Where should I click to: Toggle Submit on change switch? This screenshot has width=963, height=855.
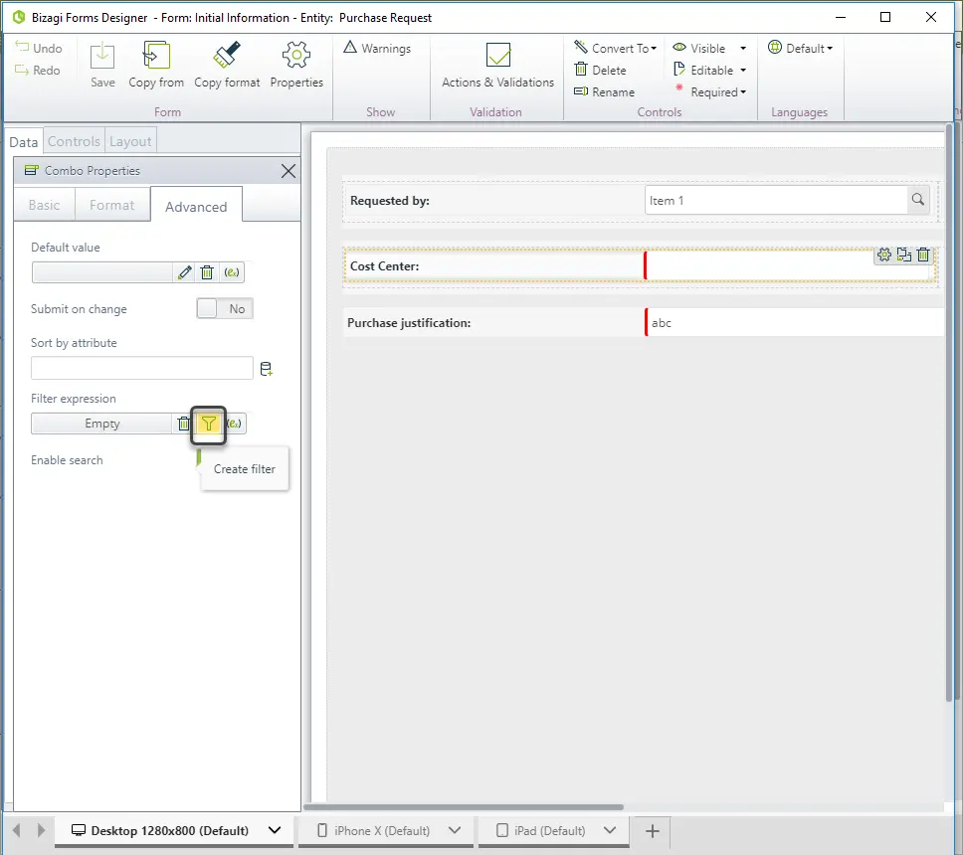click(225, 309)
